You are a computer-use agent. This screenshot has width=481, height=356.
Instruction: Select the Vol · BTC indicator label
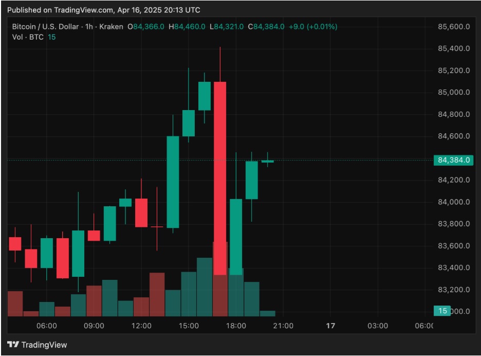(28, 37)
